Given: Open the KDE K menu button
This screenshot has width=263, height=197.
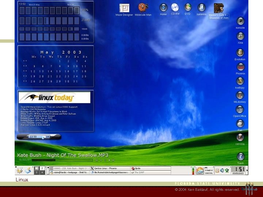Looking at the screenshot, I should tap(19, 170).
